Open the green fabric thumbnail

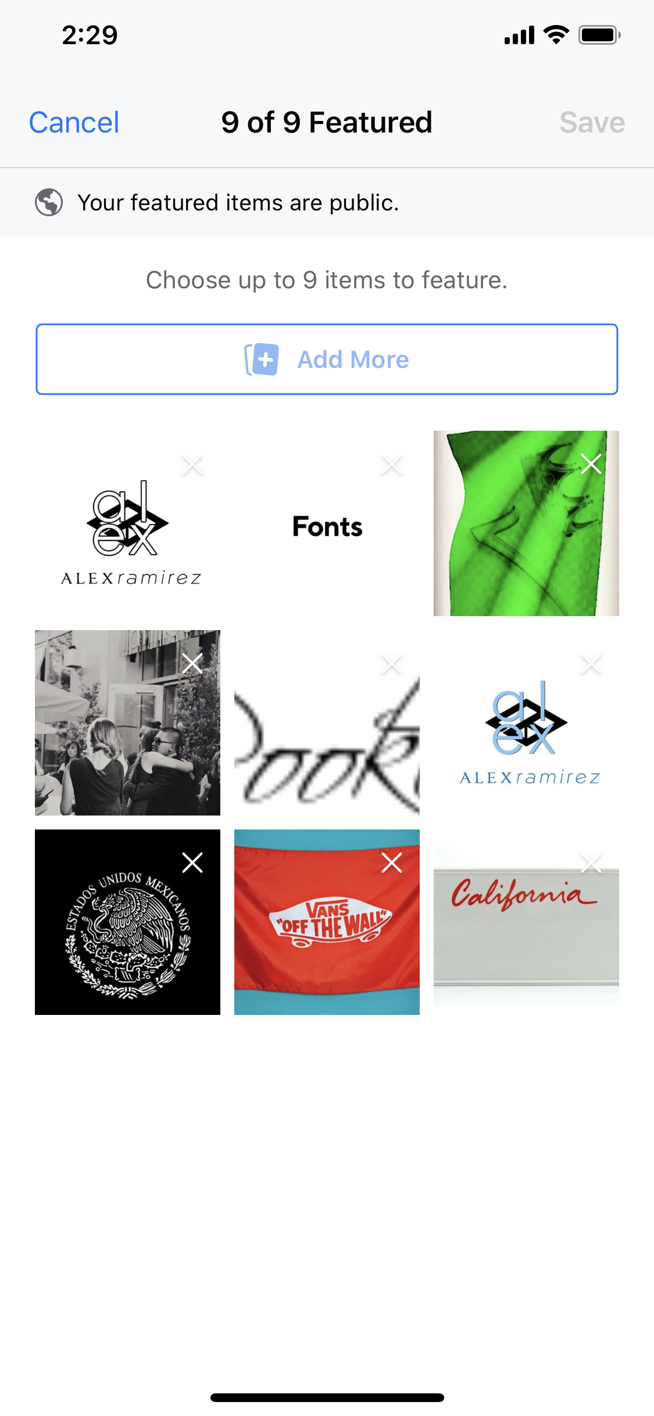point(526,523)
